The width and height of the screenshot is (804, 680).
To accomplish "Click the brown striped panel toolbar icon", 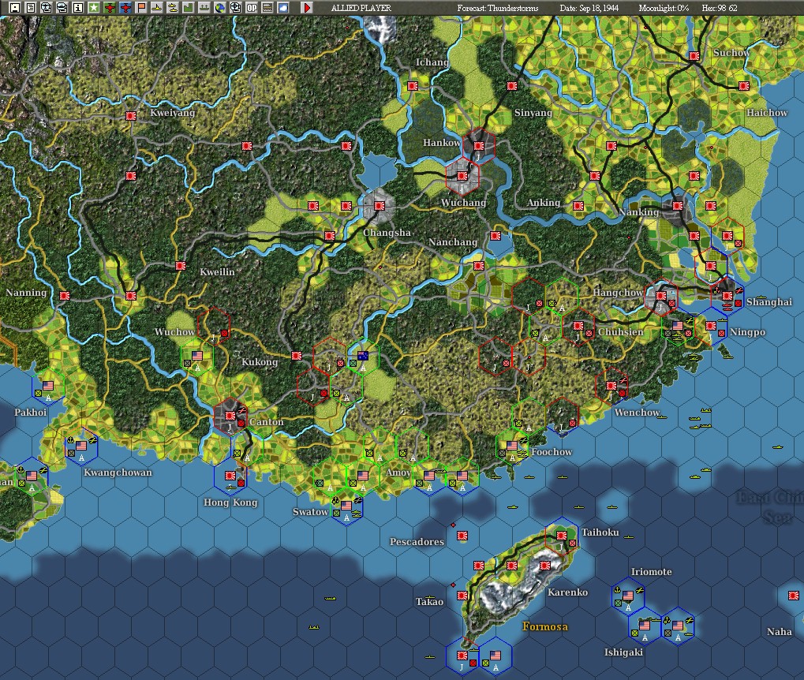I will click(267, 8).
